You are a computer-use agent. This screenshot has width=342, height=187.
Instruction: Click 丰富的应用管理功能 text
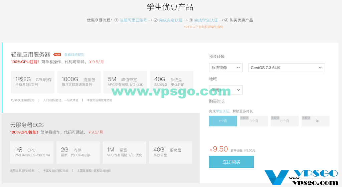[100, 100]
